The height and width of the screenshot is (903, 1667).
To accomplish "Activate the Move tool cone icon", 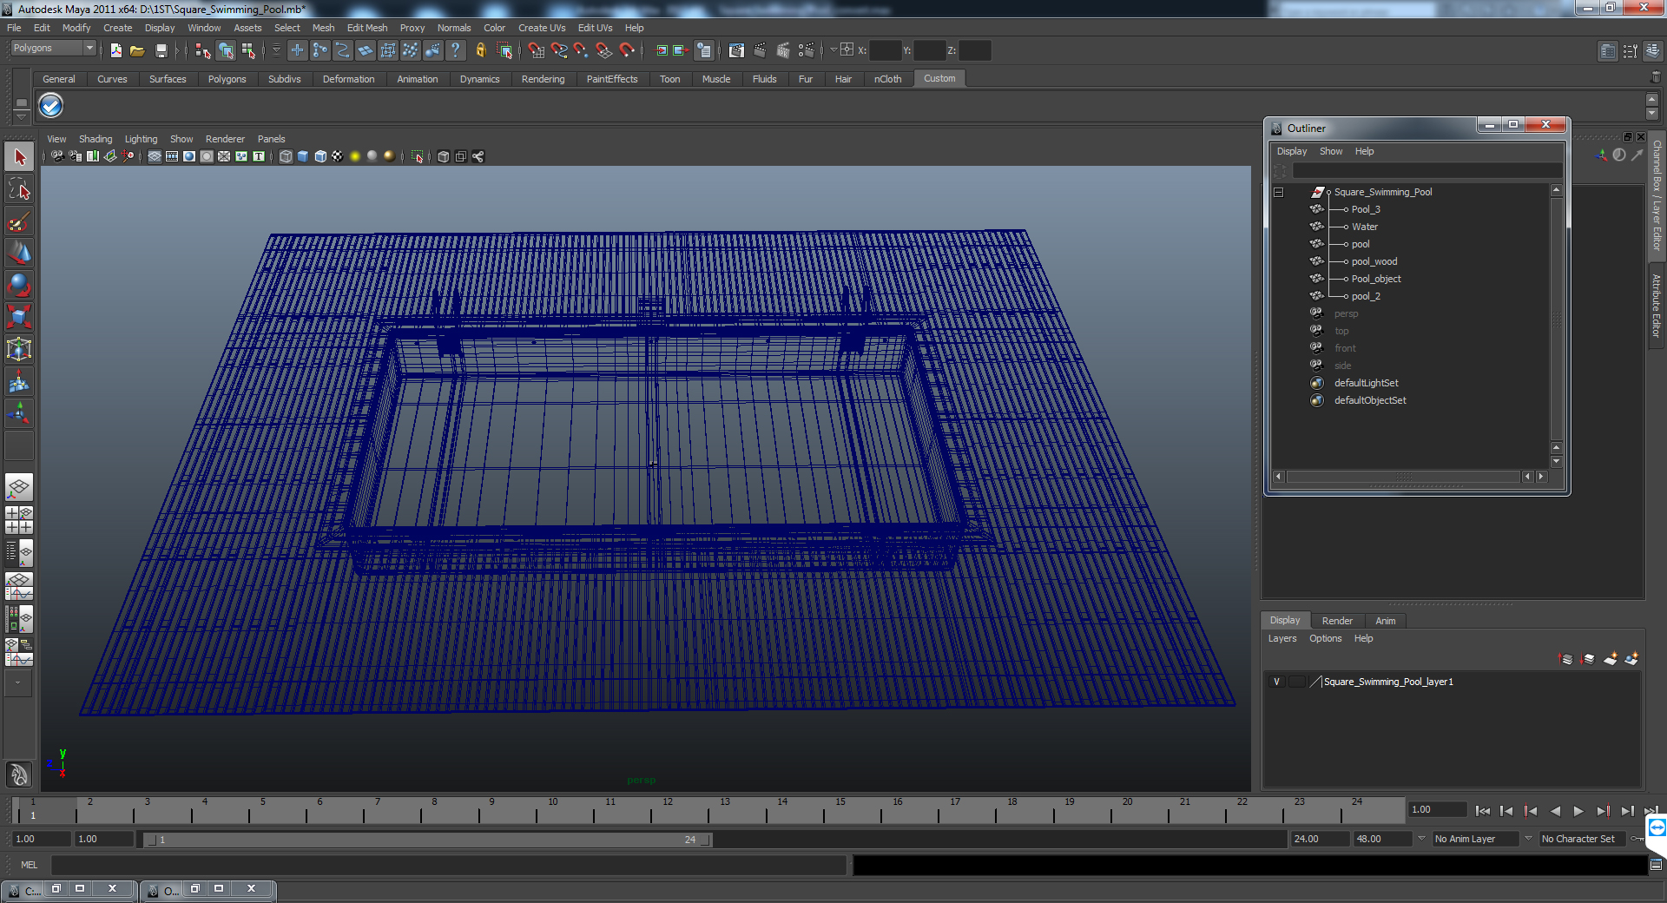I will pyautogui.click(x=19, y=253).
